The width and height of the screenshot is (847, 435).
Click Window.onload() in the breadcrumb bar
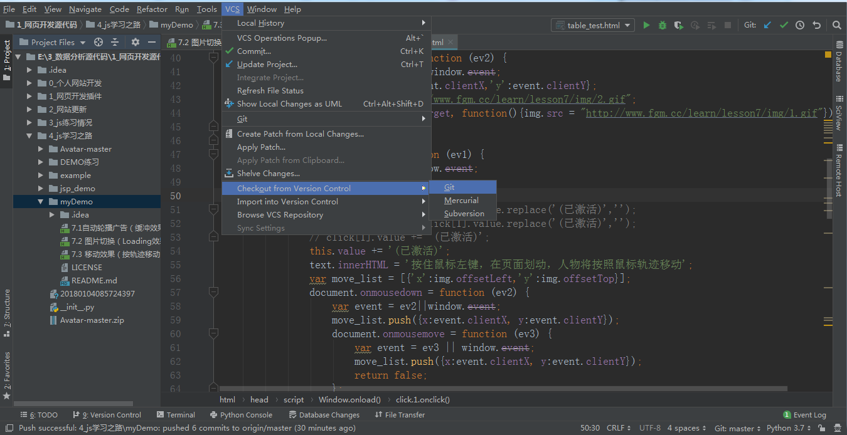[349, 399]
